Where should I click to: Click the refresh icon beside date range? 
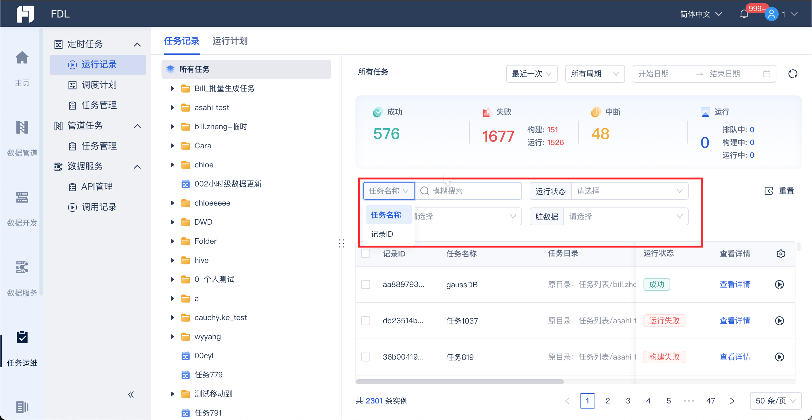click(x=793, y=74)
